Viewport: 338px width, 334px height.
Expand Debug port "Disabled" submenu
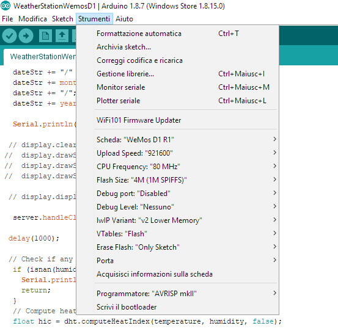[178, 194]
